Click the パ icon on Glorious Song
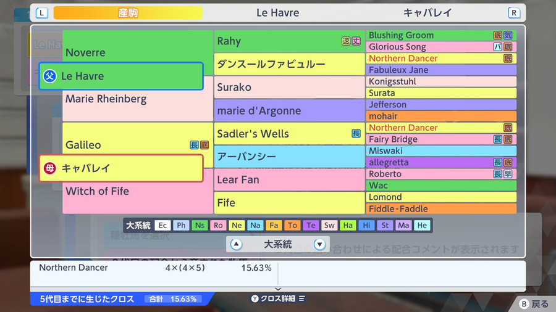The image size is (556, 312). pos(498,47)
